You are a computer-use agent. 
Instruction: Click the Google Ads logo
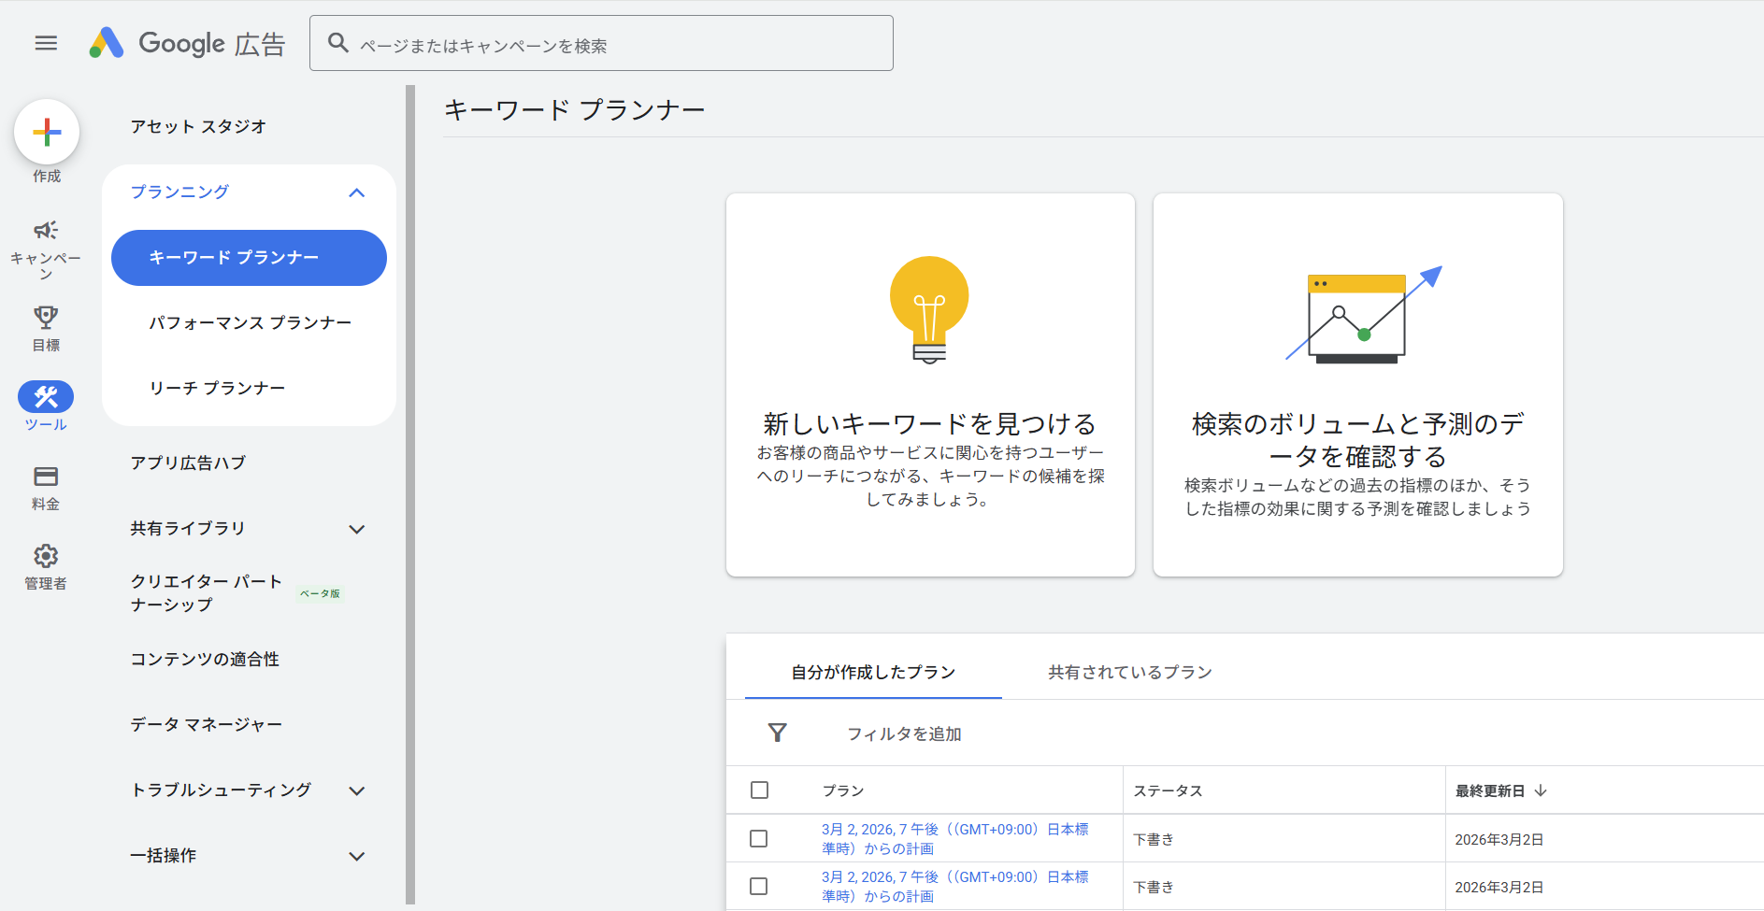187,43
